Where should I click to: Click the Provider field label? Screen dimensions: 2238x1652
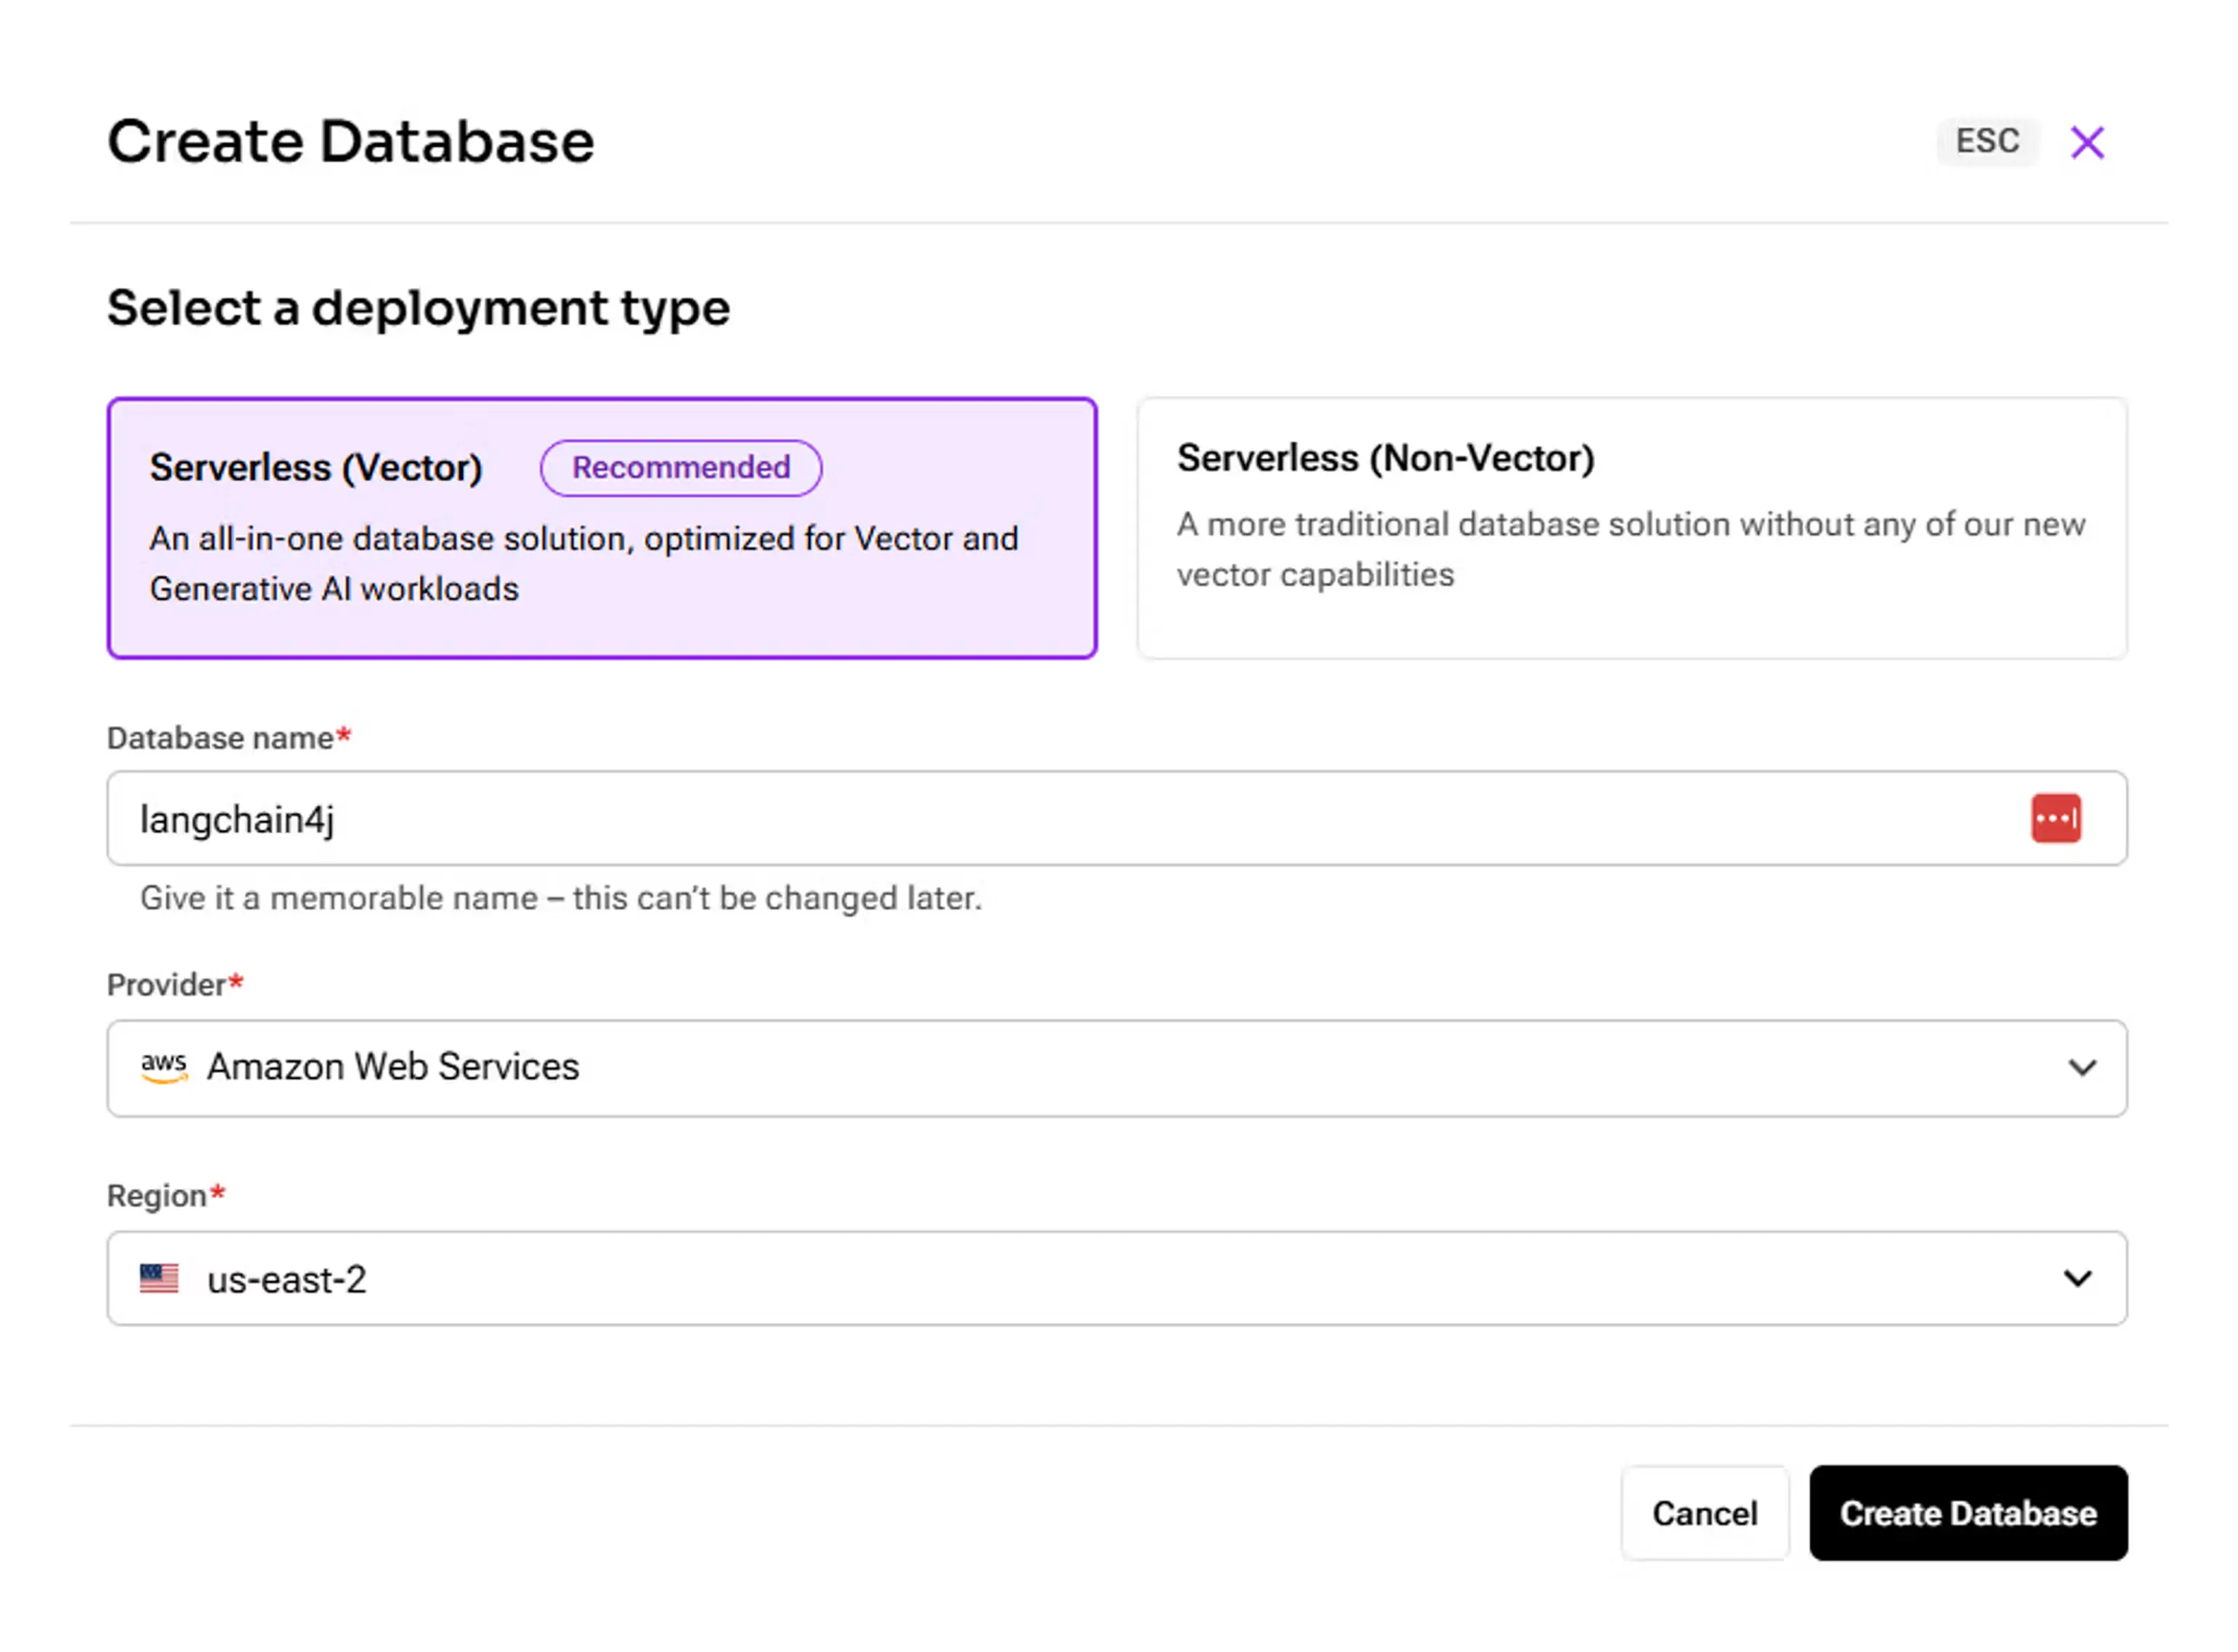tap(167, 985)
